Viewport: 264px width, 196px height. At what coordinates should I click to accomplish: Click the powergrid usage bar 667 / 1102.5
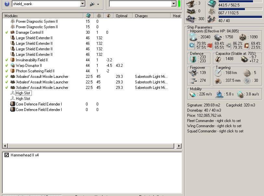click(240, 9)
